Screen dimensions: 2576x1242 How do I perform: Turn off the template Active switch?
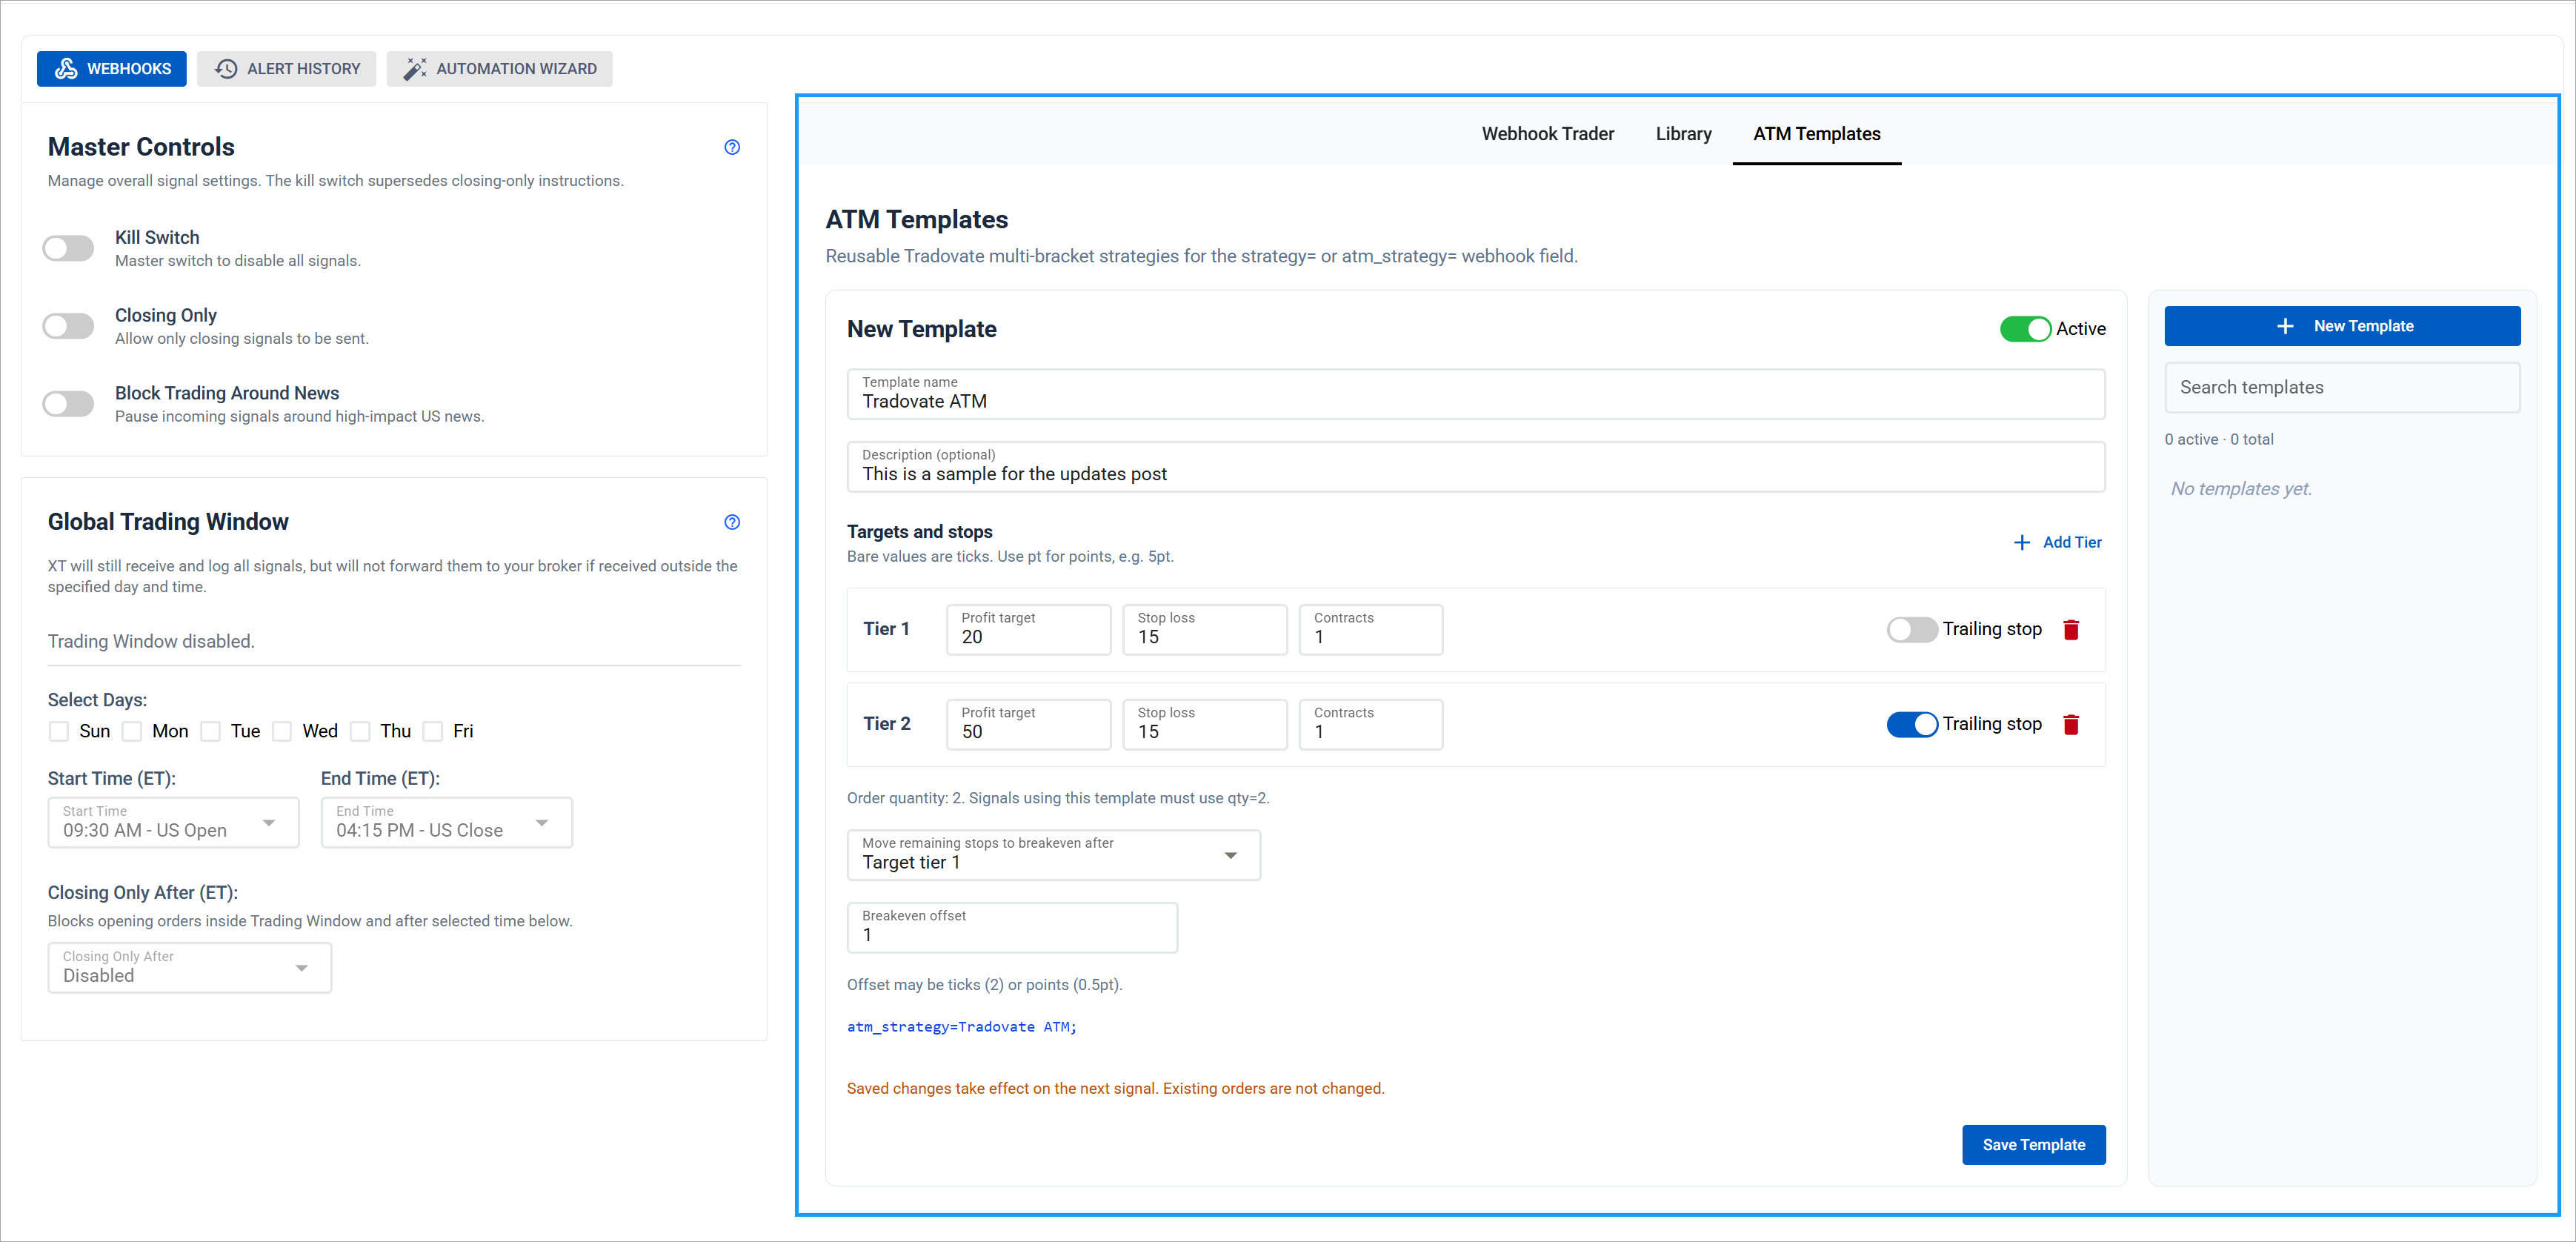pos(2025,329)
